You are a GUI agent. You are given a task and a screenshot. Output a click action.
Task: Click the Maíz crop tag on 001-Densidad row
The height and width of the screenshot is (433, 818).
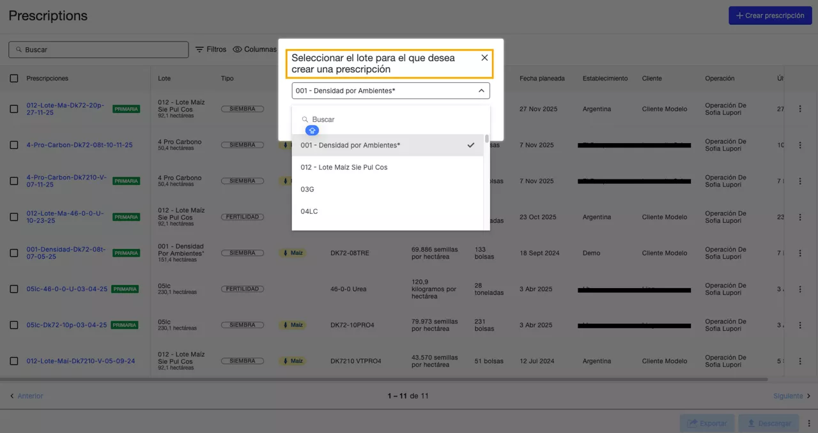coord(293,253)
